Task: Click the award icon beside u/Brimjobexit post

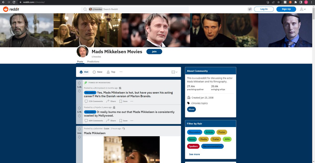Action: pyautogui.click(x=120, y=88)
